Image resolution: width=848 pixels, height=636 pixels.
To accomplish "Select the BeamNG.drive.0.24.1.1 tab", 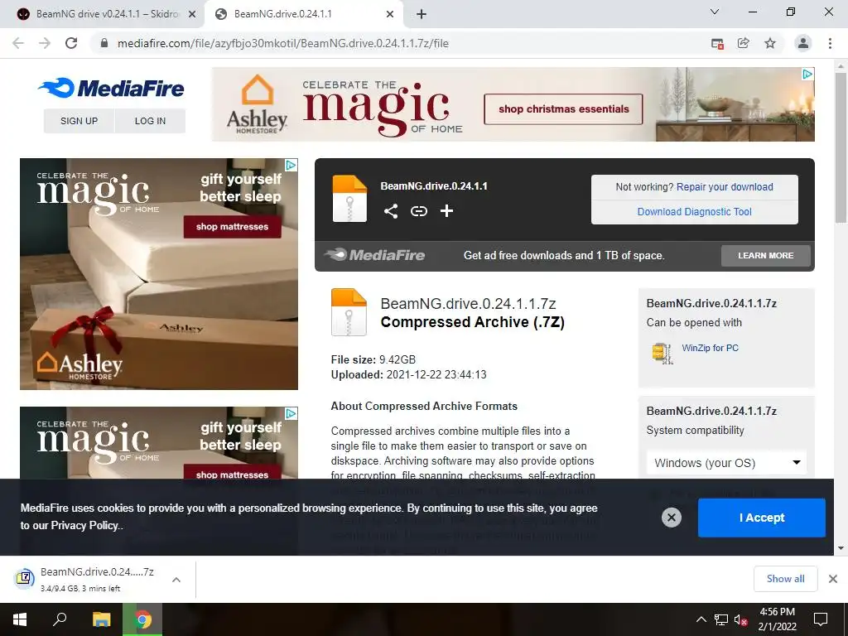I will [303, 14].
